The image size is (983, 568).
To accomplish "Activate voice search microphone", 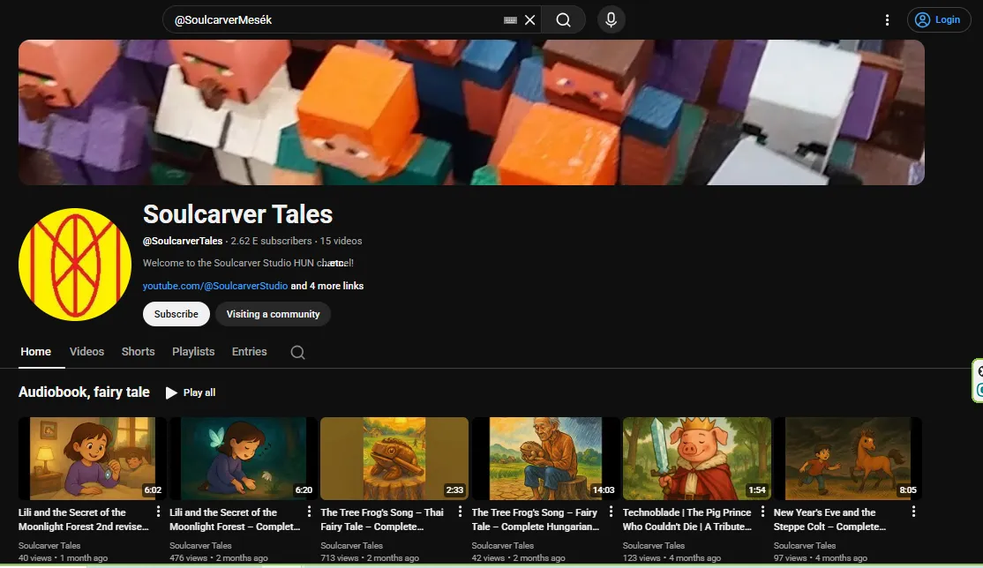I will point(611,19).
